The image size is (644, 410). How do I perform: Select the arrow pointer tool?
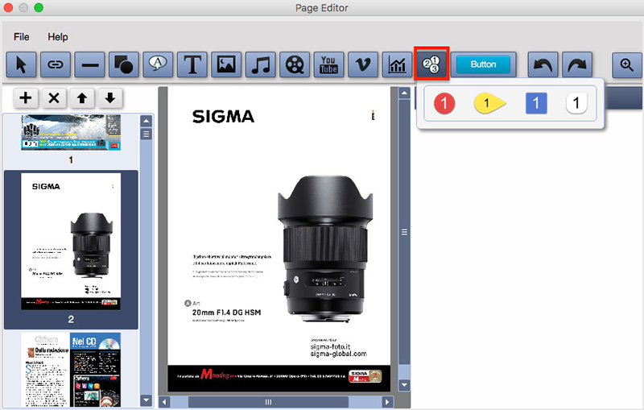pyautogui.click(x=21, y=64)
